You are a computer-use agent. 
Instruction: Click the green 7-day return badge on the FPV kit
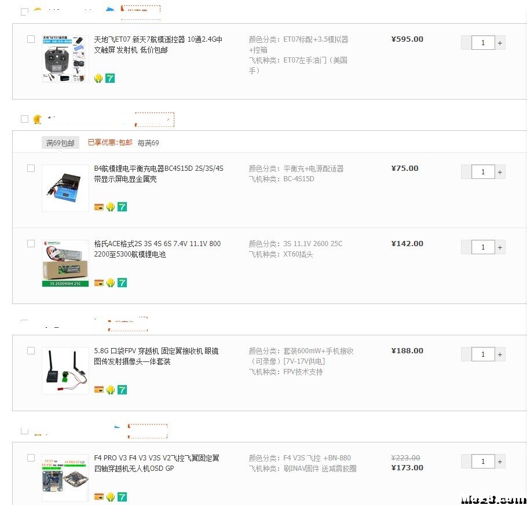122,390
